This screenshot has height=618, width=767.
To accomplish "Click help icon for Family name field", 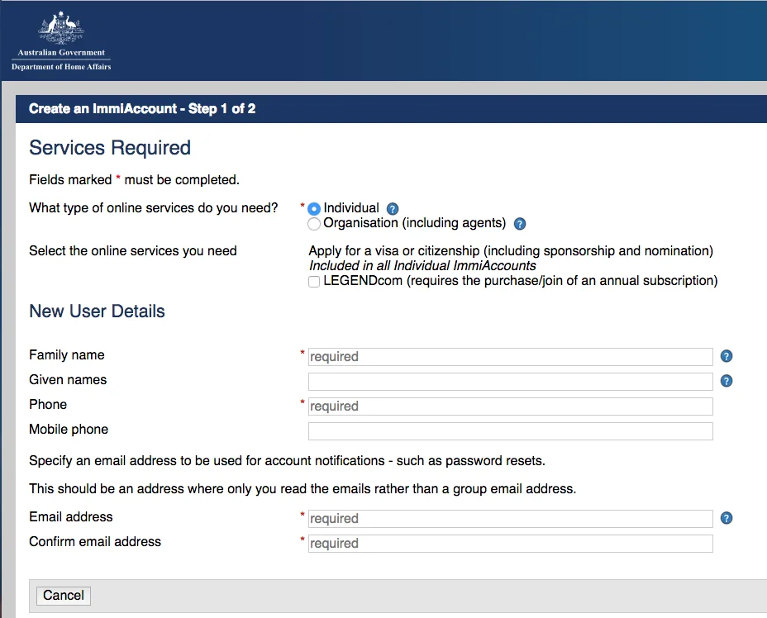I will [727, 356].
